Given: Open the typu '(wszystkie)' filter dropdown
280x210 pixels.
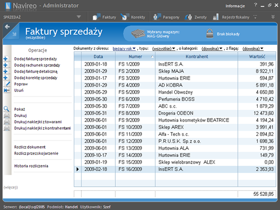Looking at the screenshot, I should pyautogui.click(x=163, y=48).
